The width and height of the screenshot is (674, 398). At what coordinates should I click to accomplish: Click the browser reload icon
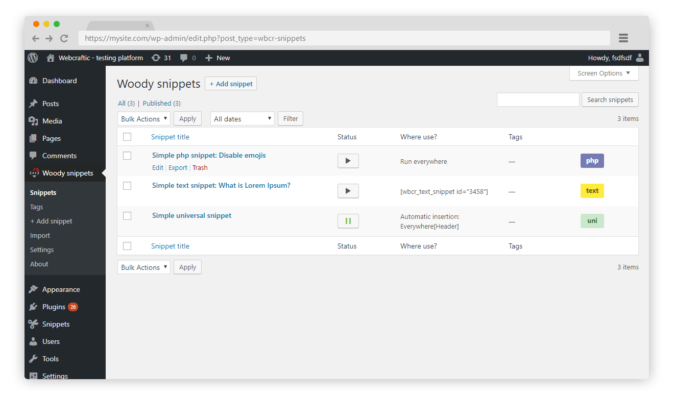pyautogui.click(x=64, y=38)
